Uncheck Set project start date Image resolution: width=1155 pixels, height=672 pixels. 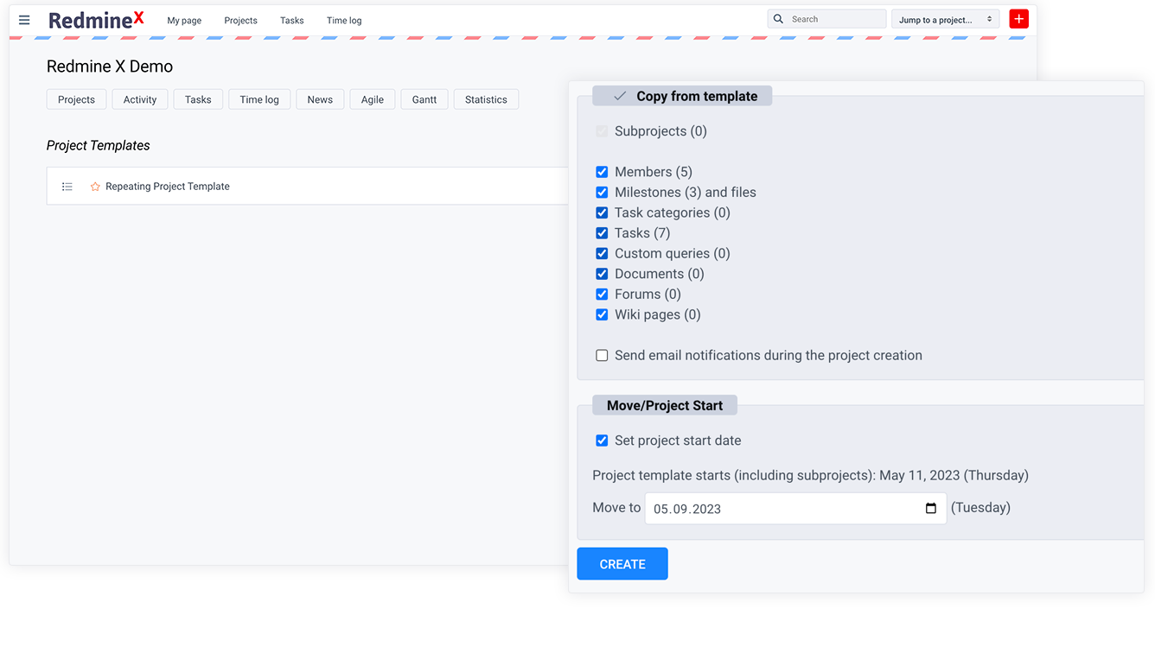tap(602, 441)
